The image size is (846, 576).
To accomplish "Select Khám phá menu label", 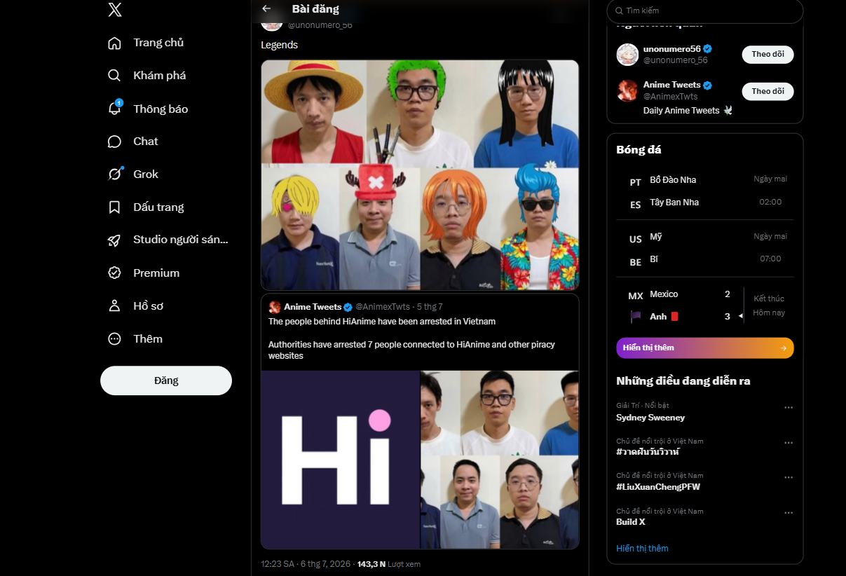I will pyautogui.click(x=160, y=75).
